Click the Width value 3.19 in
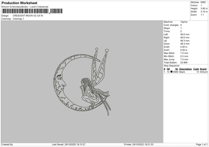 click(x=204, y=12)
